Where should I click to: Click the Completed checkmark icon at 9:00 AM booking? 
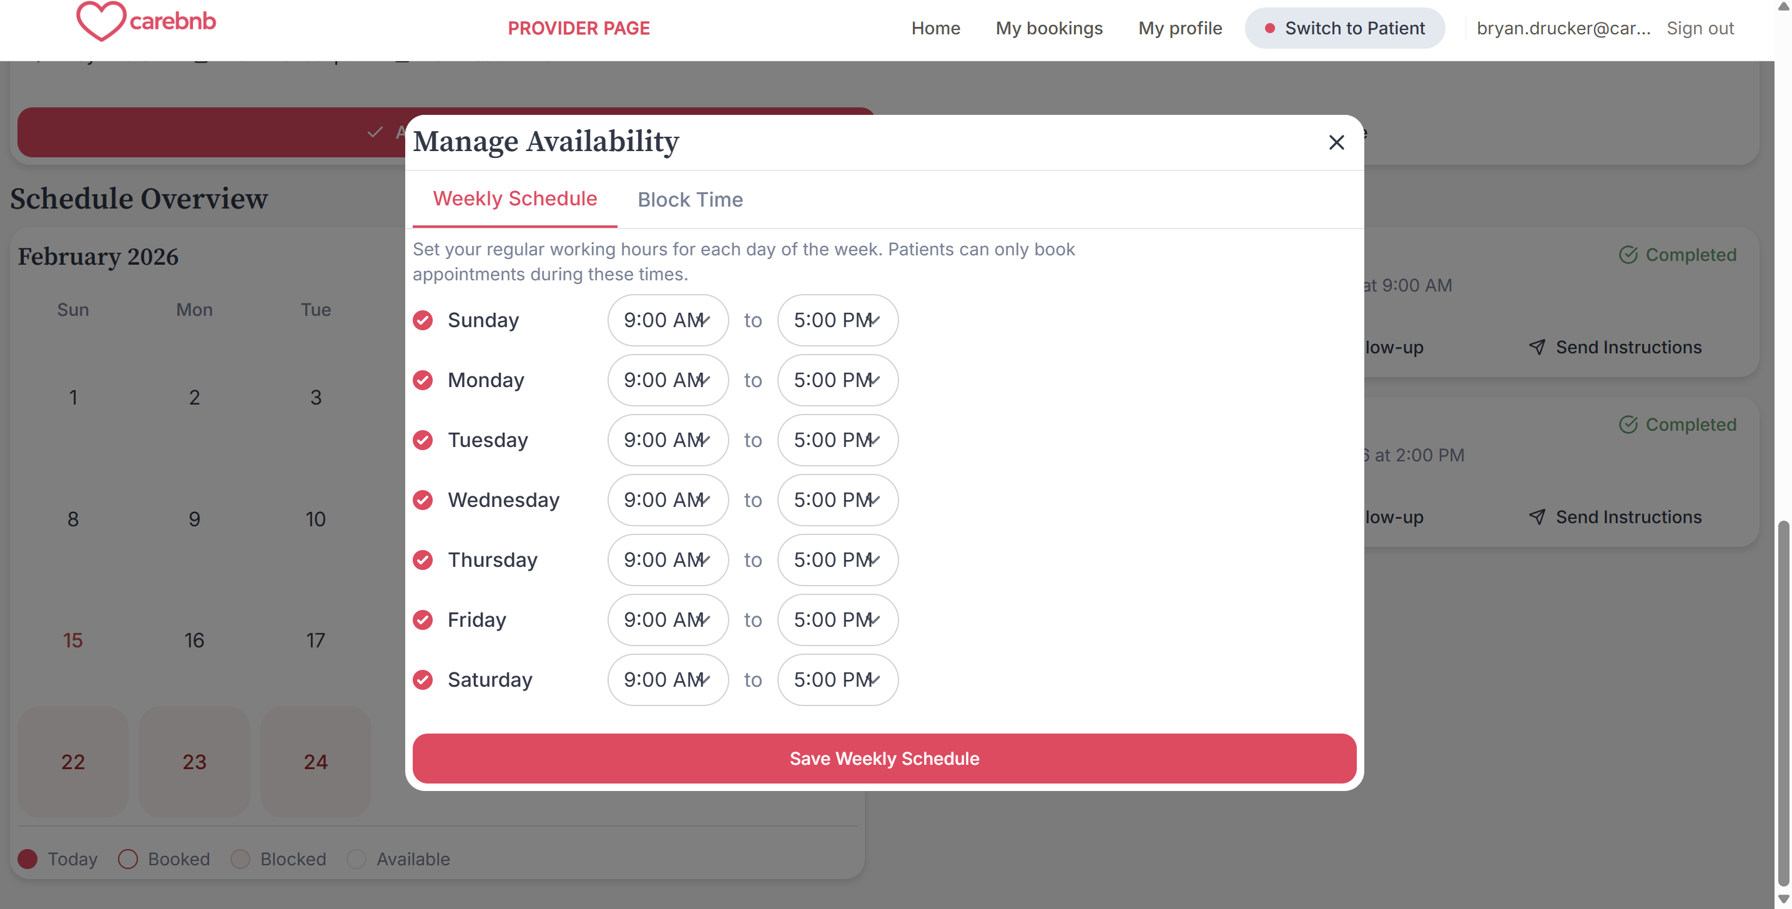(1628, 255)
